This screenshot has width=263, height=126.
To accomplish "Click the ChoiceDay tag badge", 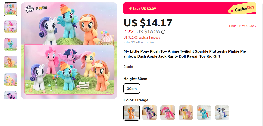I will 243,9.
